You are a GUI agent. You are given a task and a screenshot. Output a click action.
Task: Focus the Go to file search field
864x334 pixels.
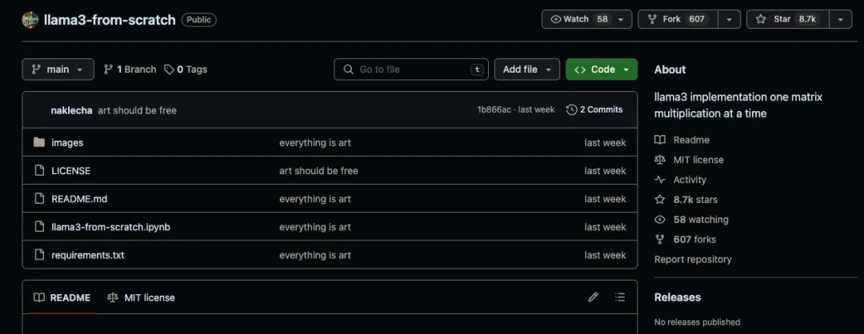(410, 70)
